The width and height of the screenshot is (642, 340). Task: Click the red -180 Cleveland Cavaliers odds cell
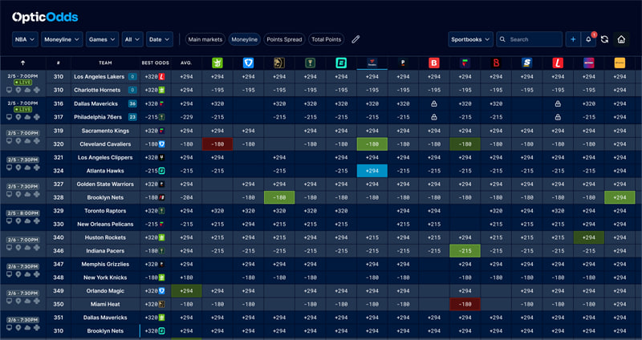(217, 144)
